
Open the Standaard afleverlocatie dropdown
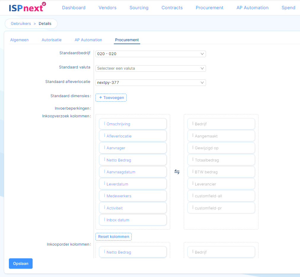151,83
